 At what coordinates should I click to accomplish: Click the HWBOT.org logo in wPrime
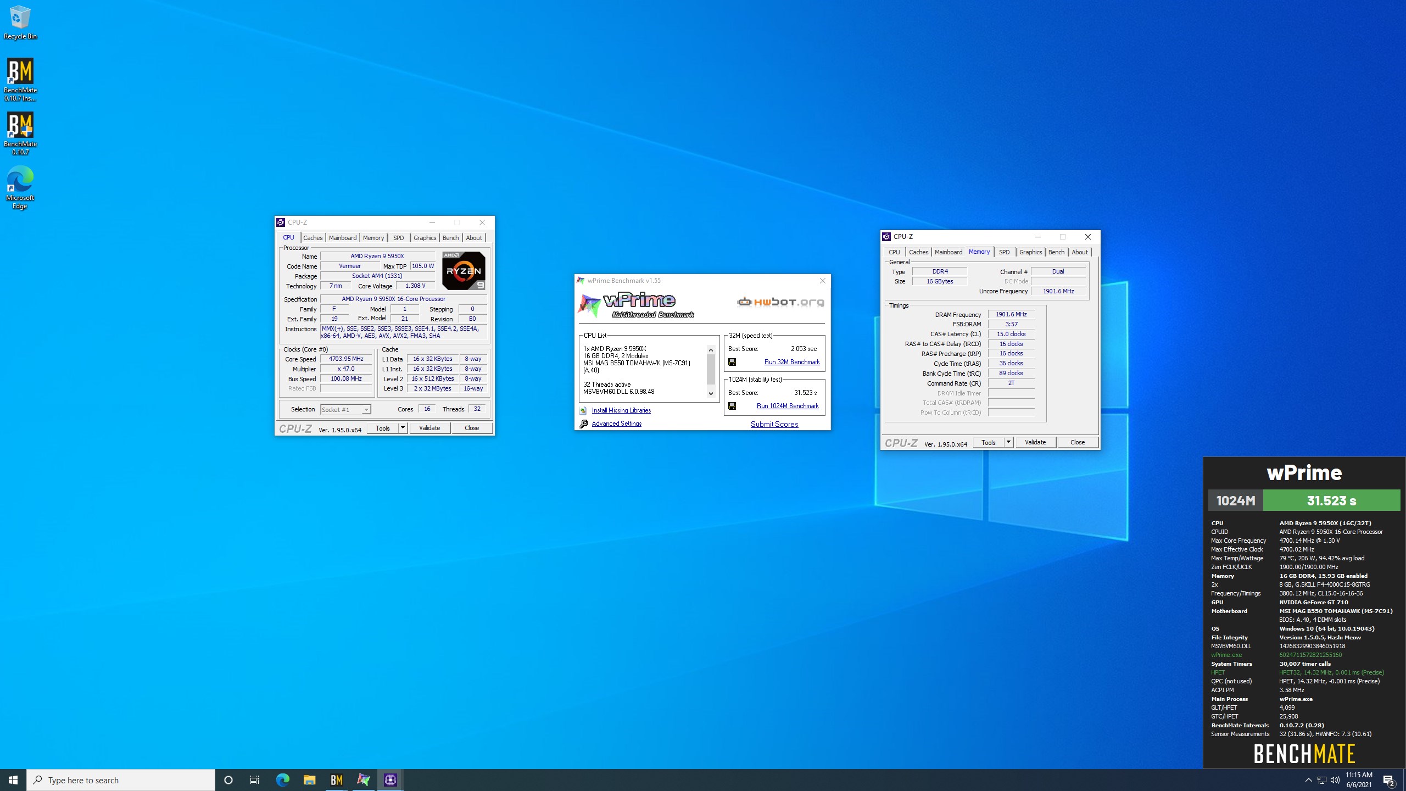780,302
